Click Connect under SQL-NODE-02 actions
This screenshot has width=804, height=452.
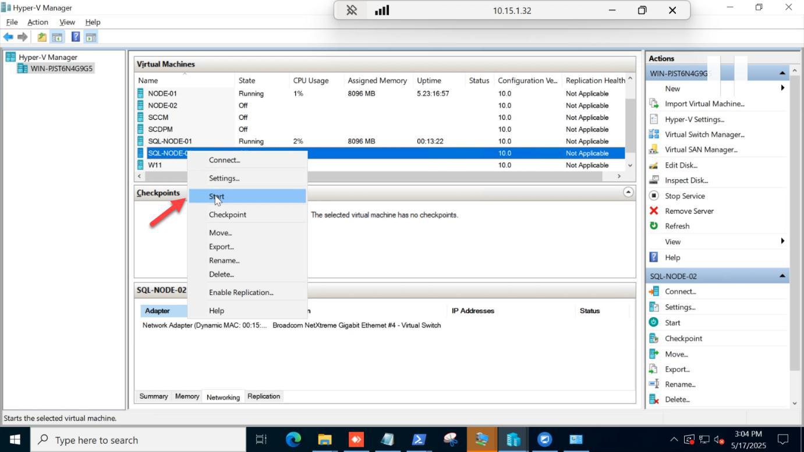680,291
